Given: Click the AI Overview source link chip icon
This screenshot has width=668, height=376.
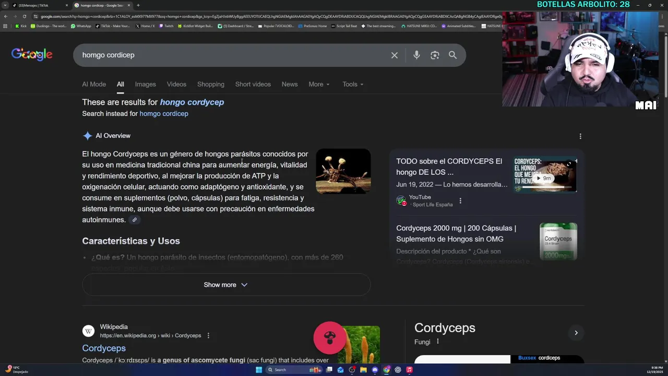Looking at the screenshot, I should [134, 220].
